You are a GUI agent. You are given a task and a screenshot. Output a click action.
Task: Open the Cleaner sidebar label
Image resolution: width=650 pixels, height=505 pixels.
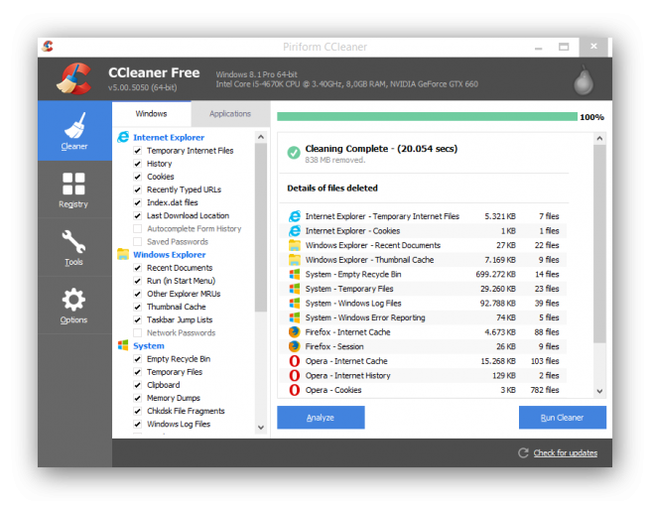pyautogui.click(x=74, y=147)
